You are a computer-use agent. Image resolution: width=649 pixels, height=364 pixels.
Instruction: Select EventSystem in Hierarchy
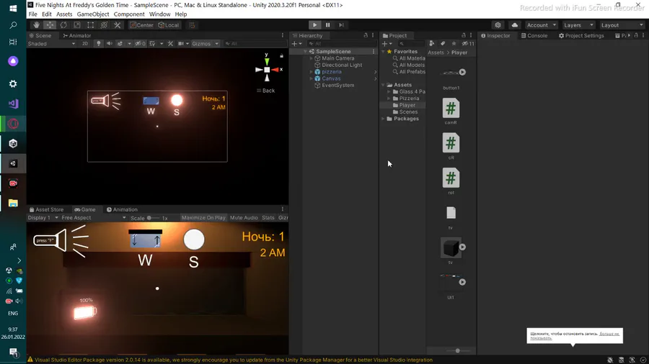[337, 86]
